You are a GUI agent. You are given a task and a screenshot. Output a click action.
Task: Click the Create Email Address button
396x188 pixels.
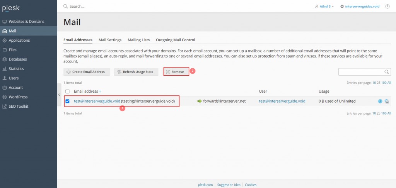pyautogui.click(x=87, y=72)
